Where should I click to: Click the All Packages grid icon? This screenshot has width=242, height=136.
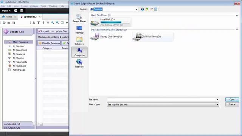click(10, 66)
